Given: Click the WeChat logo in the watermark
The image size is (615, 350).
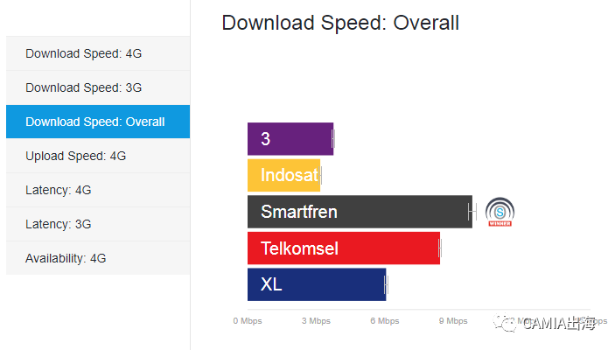Looking at the screenshot, I should tap(507, 324).
